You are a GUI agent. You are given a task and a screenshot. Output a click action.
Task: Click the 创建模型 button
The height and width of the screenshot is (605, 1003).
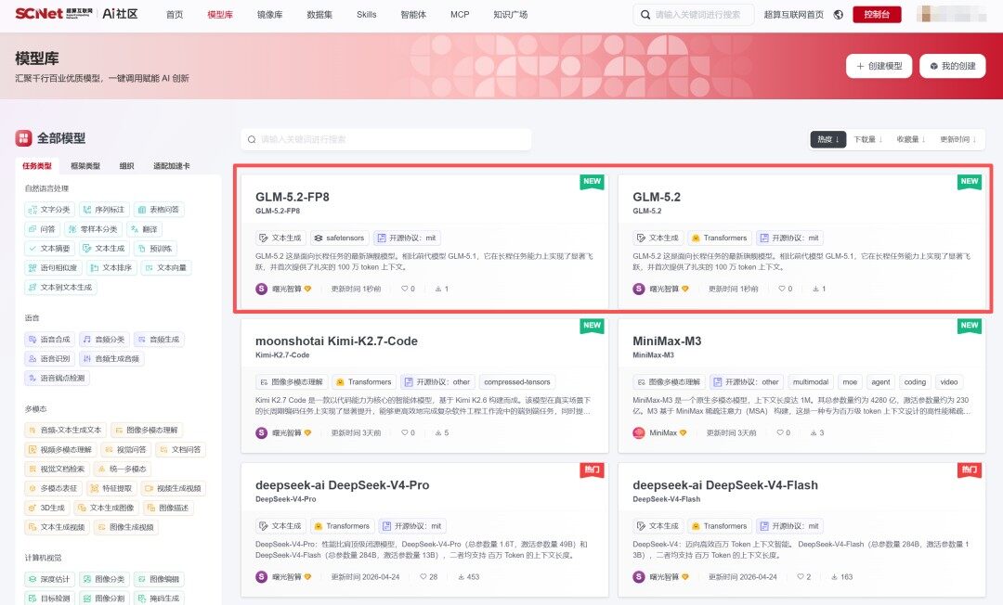tap(879, 66)
